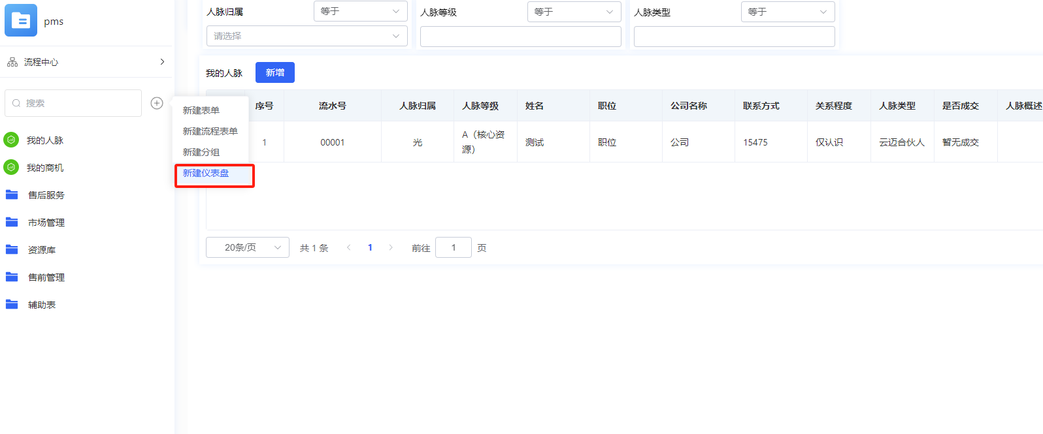
Task: Click the green icon for 我的商机
Action: tap(11, 167)
